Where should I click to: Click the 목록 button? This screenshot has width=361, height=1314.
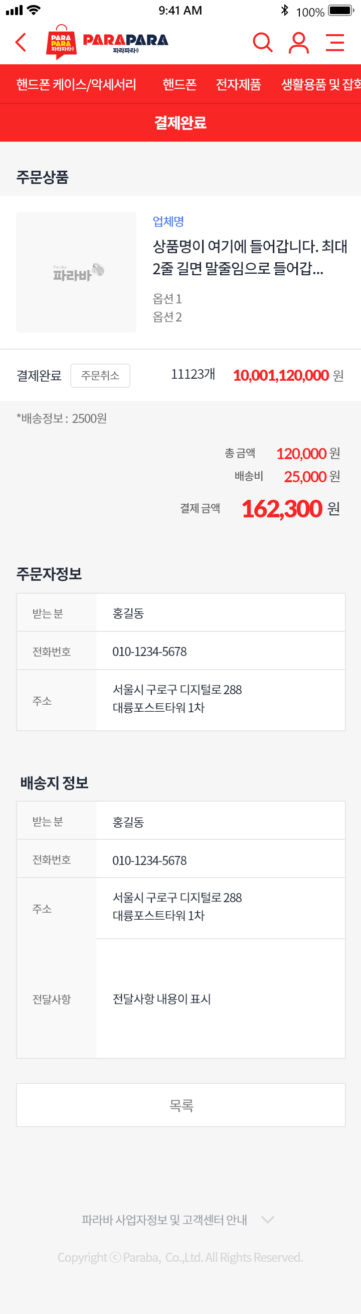pyautogui.click(x=181, y=1105)
